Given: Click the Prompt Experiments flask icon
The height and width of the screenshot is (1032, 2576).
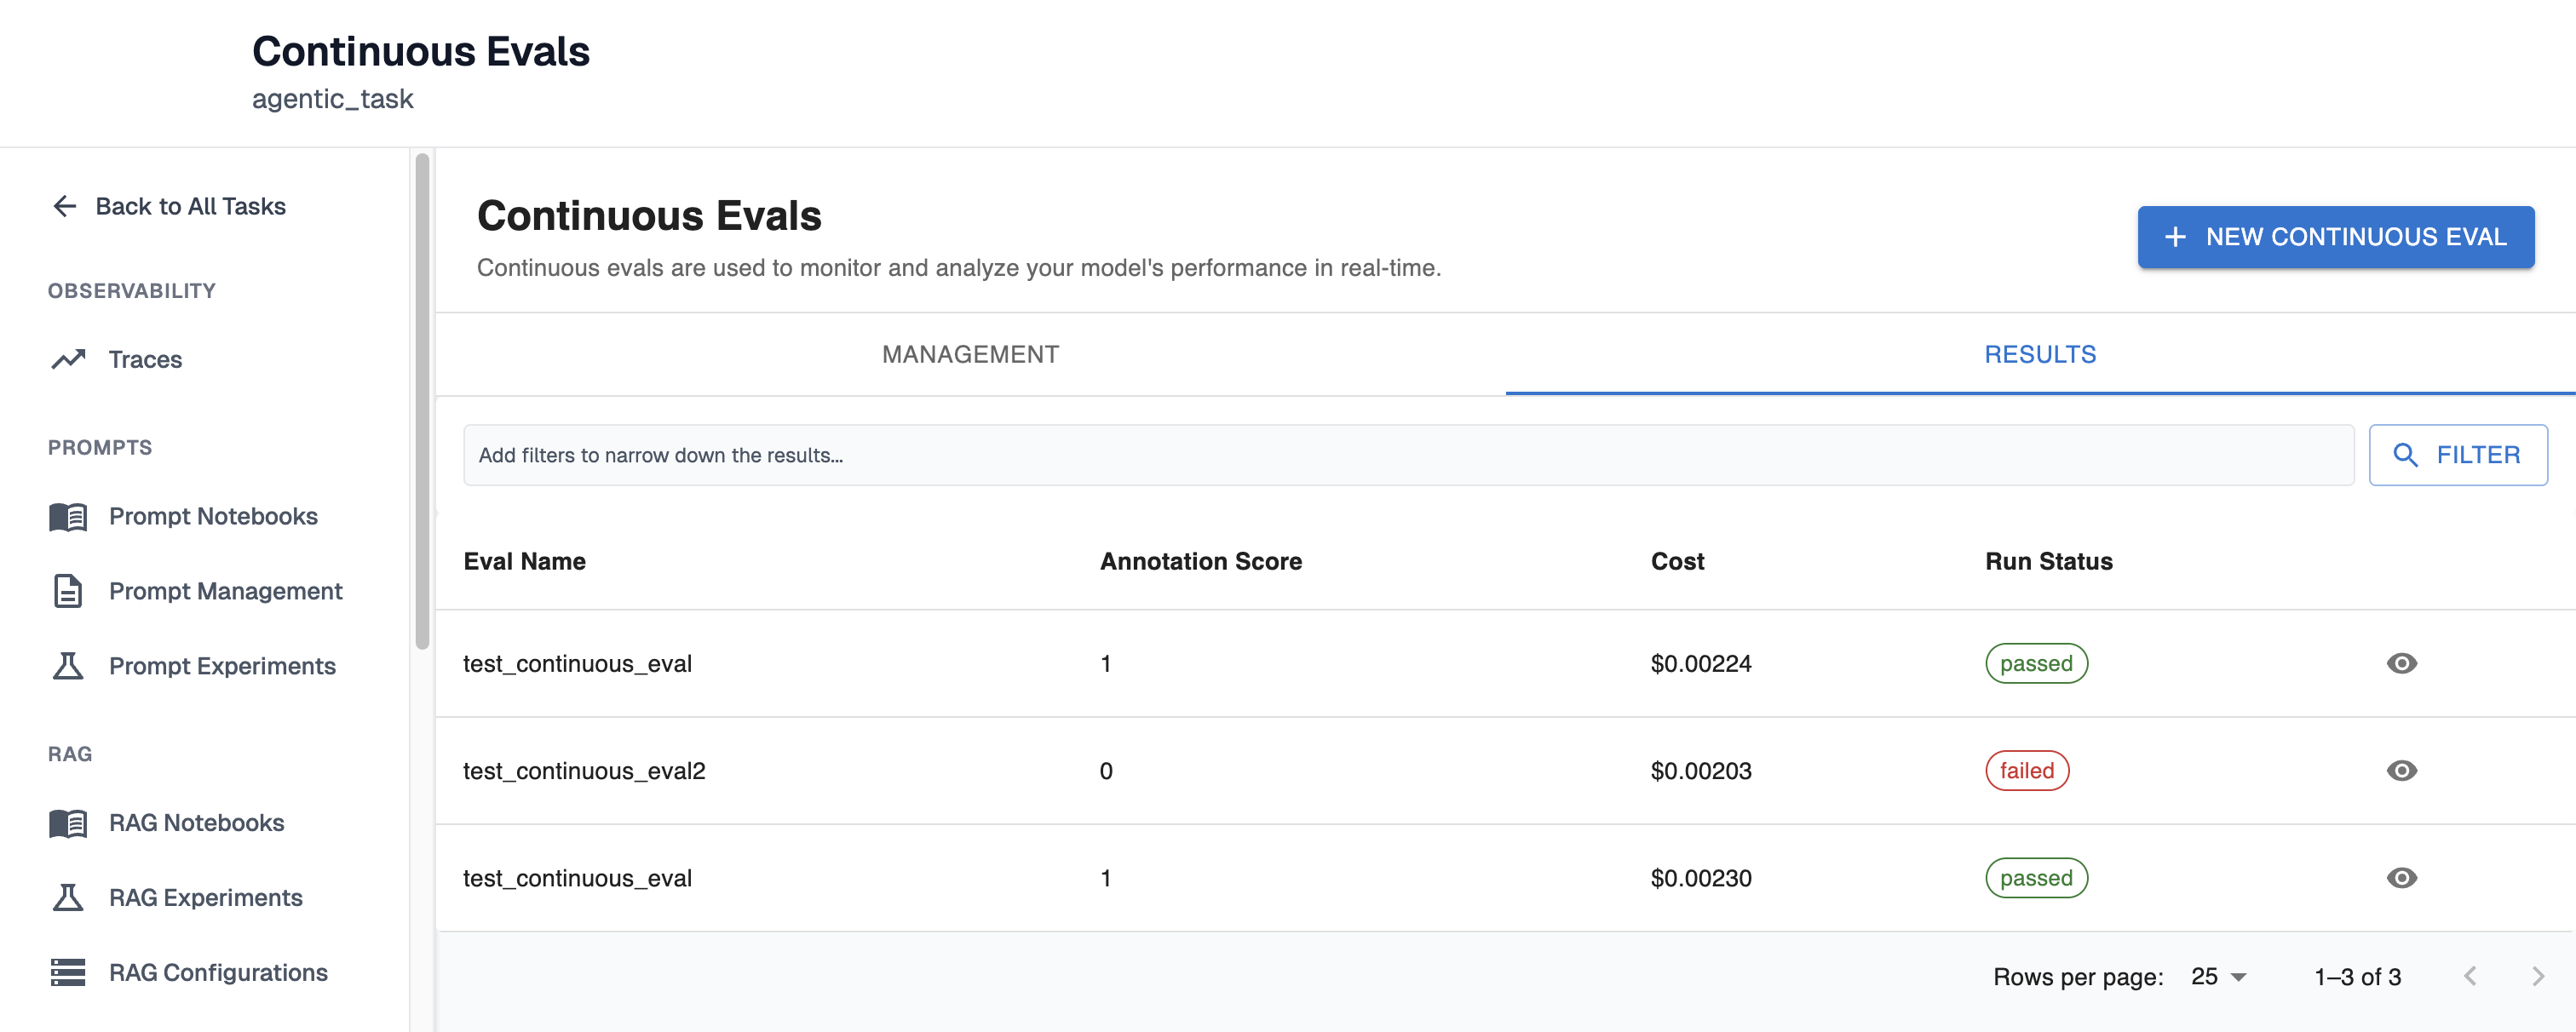Looking at the screenshot, I should 68,666.
